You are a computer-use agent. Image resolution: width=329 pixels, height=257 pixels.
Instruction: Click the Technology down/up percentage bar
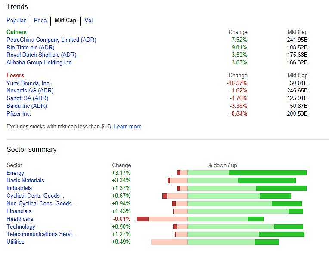tap(238, 226)
